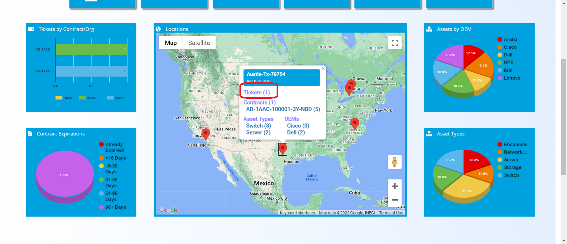Click the scroll down arrow of page scrollbar
Screen dimensions: 567x244
tap(564, 241)
